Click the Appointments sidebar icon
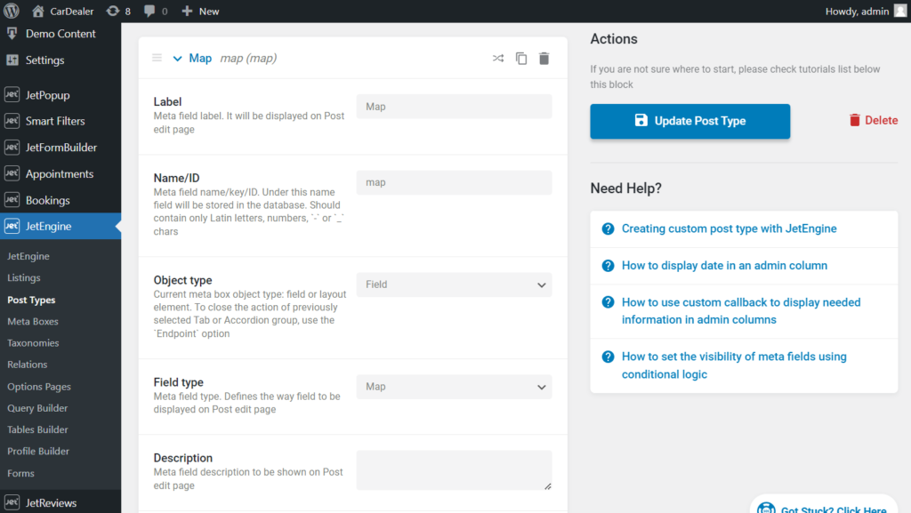This screenshot has height=513, width=911. tap(12, 173)
